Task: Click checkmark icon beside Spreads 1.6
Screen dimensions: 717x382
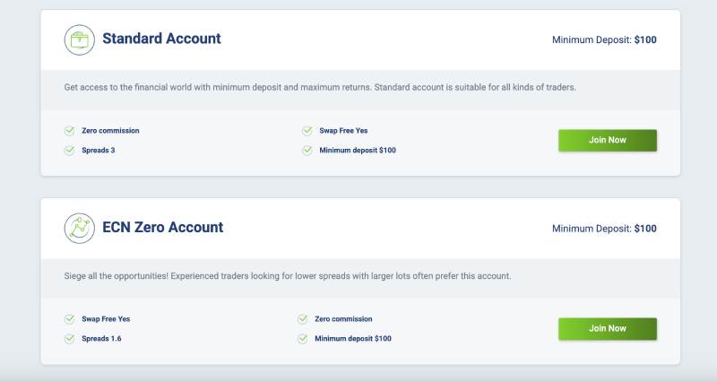Action: tap(69, 338)
